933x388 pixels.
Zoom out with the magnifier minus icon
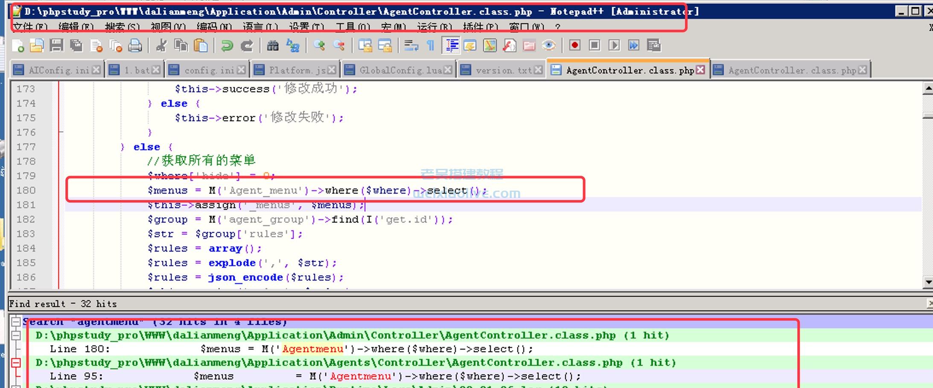pos(339,45)
